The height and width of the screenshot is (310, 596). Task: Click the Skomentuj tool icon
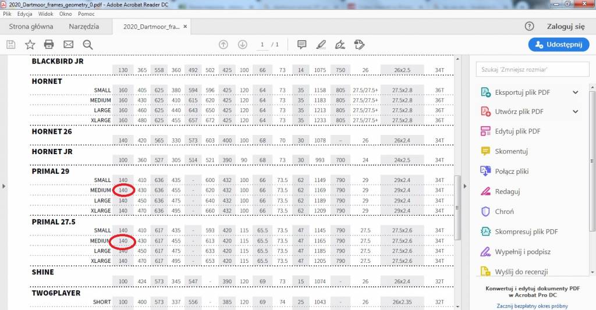486,151
